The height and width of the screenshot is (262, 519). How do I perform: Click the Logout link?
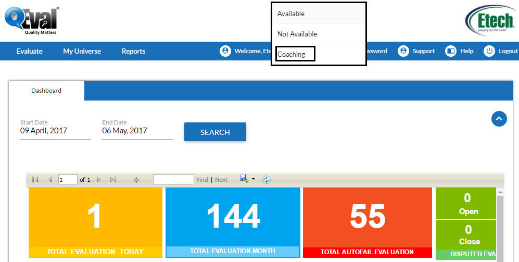point(508,51)
